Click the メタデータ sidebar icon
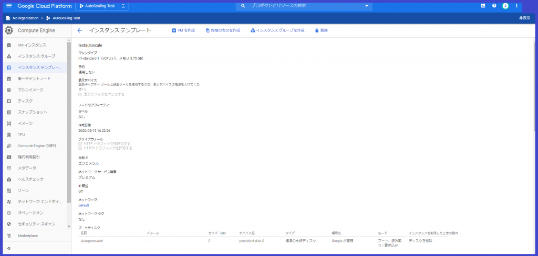Image resolution: width=538 pixels, height=256 pixels. 9,168
